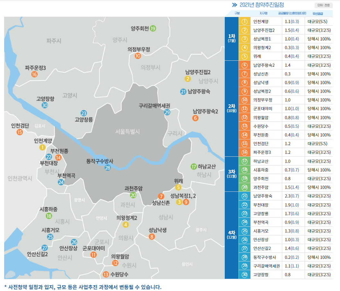Select the 용인시 label on the map
The image size is (340, 291).
pyautogui.click(x=187, y=264)
